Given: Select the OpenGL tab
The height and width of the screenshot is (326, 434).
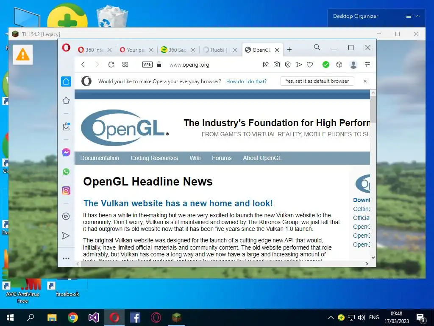Looking at the screenshot, I should click(258, 50).
